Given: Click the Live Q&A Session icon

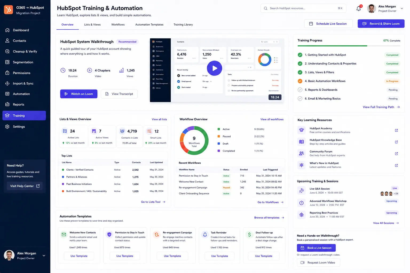Looking at the screenshot, I should click(302, 191).
